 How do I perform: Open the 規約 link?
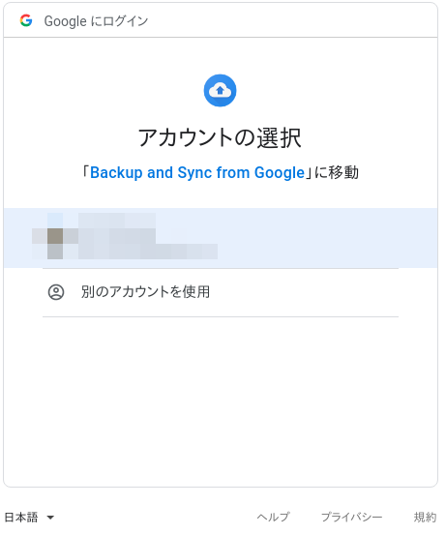point(425,518)
